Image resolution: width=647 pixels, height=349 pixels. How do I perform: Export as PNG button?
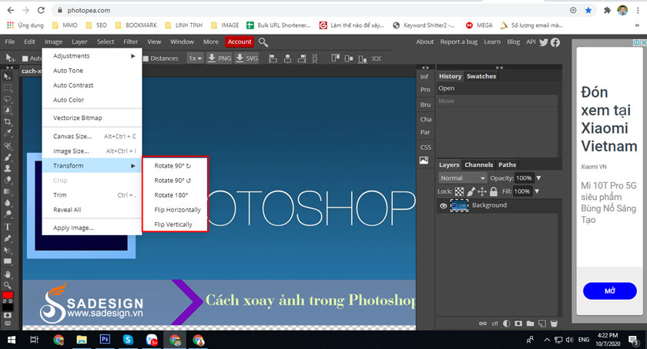[x=219, y=58]
